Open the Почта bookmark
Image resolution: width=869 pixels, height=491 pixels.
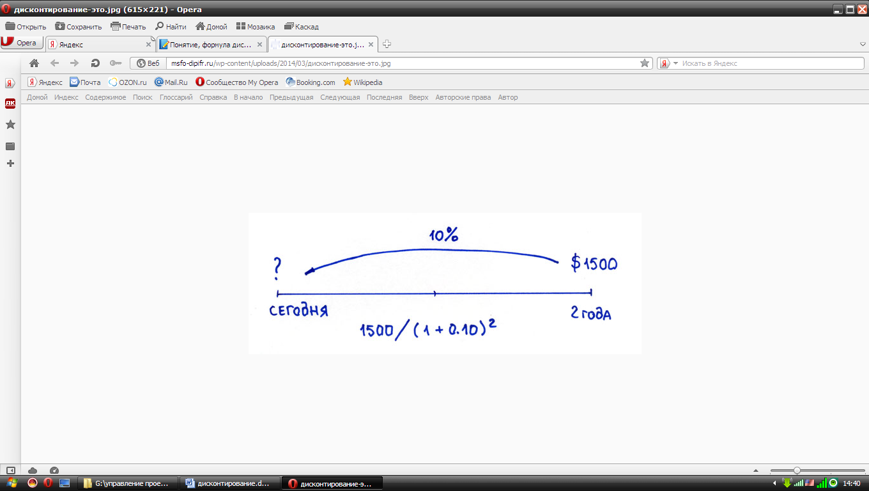(85, 82)
